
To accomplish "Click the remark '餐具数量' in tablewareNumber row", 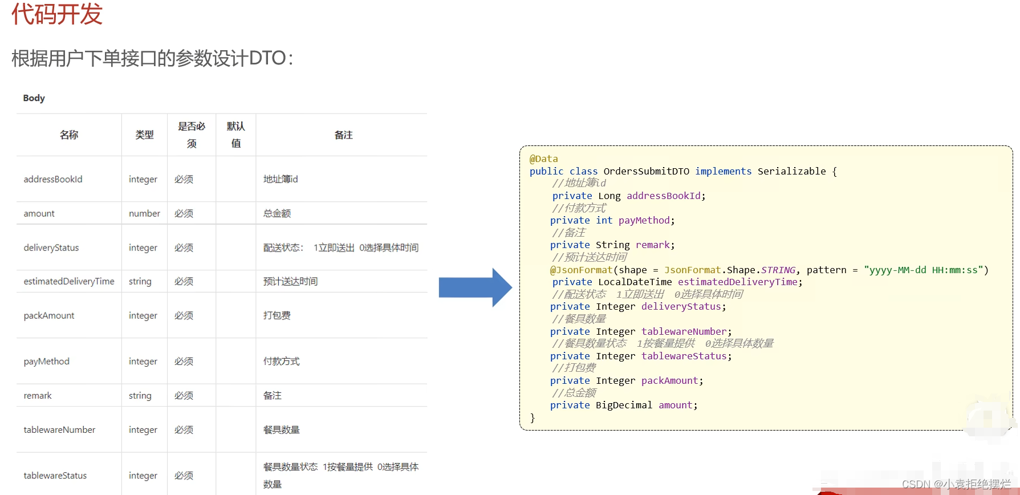I will 281,429.
